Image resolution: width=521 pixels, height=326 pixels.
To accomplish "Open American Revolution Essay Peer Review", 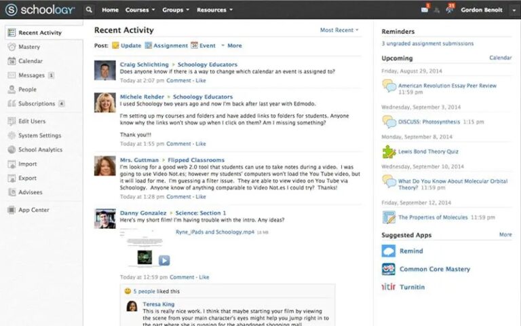I will click(x=447, y=86).
